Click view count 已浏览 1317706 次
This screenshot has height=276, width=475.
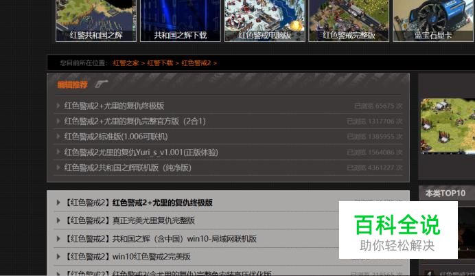tap(375, 122)
